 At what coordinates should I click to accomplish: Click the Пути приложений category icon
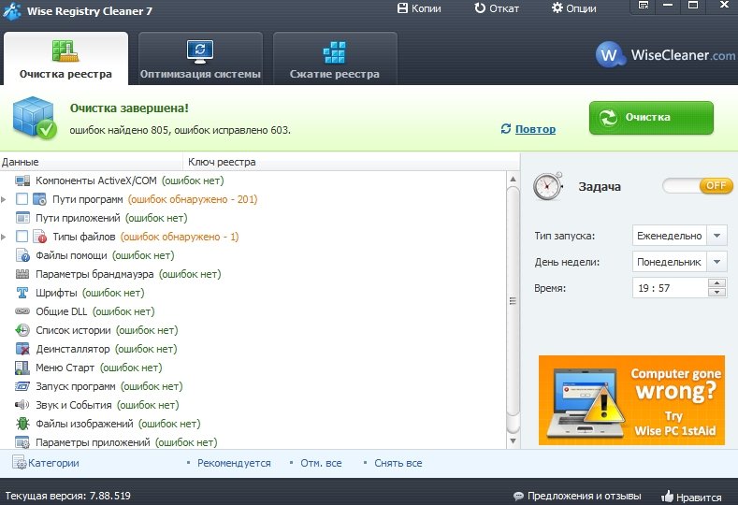point(22,218)
